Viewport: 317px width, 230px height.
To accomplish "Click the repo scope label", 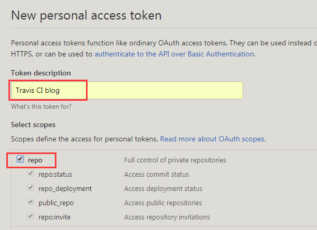I will coord(35,160).
